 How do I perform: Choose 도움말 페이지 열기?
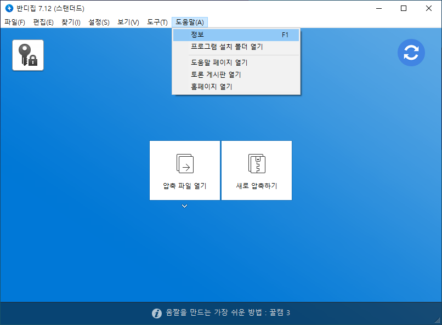236,62
